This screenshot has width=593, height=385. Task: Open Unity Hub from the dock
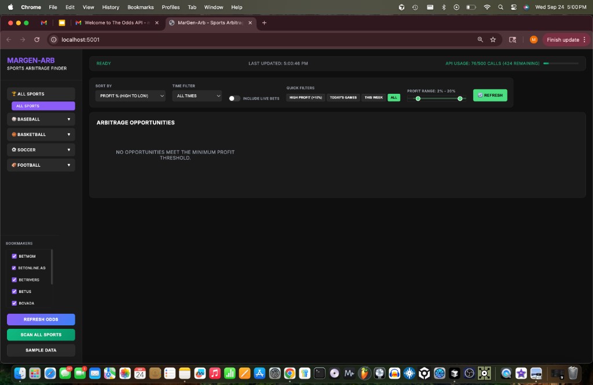click(x=424, y=373)
